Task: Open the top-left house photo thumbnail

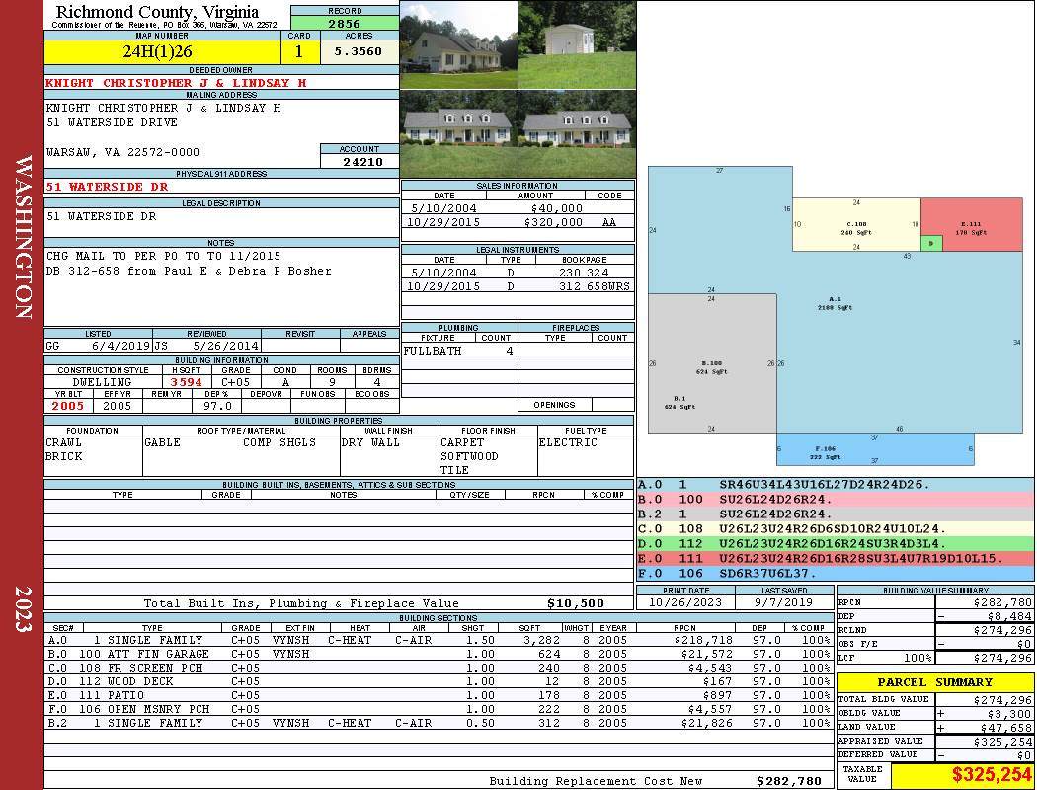Action: [x=459, y=45]
